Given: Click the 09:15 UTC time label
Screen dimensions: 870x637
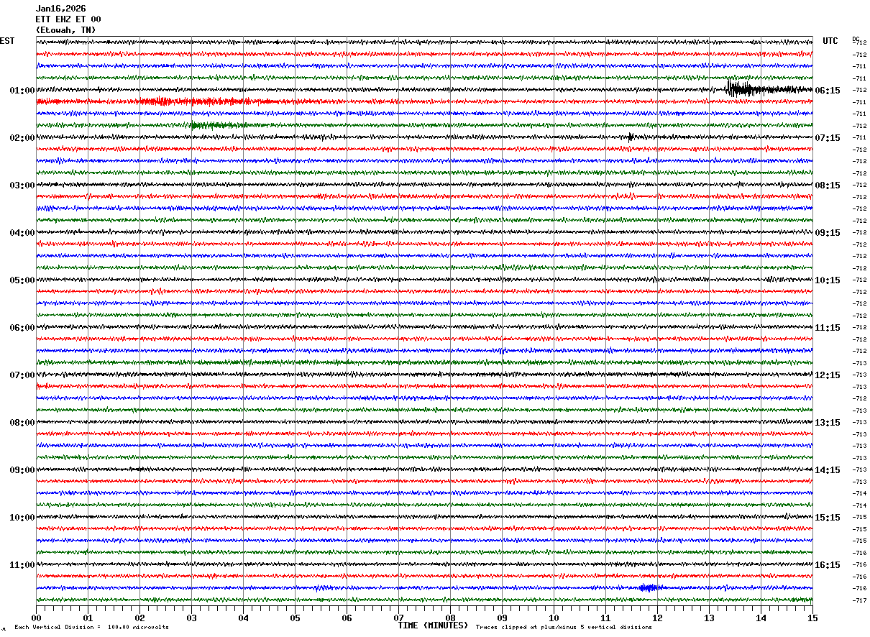Looking at the screenshot, I should click(828, 233).
